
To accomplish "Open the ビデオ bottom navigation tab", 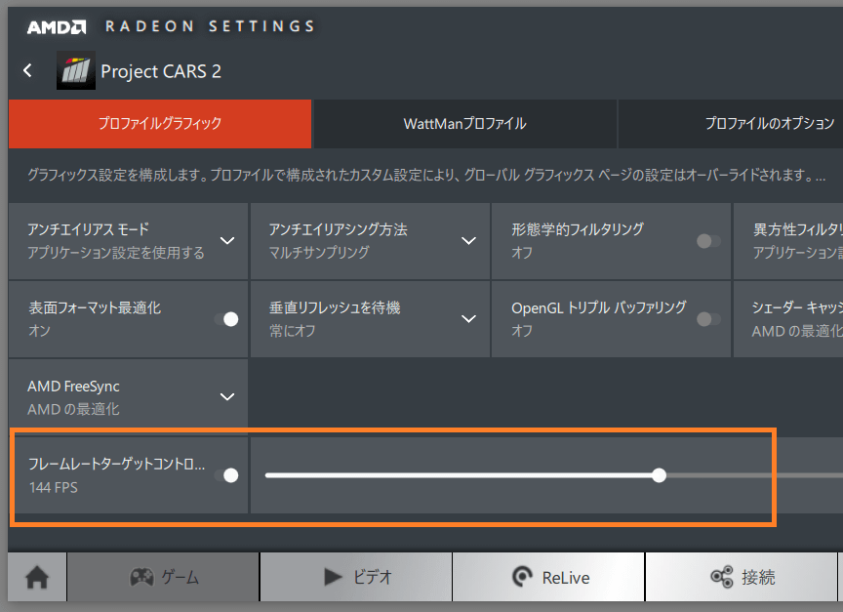I will point(356,577).
